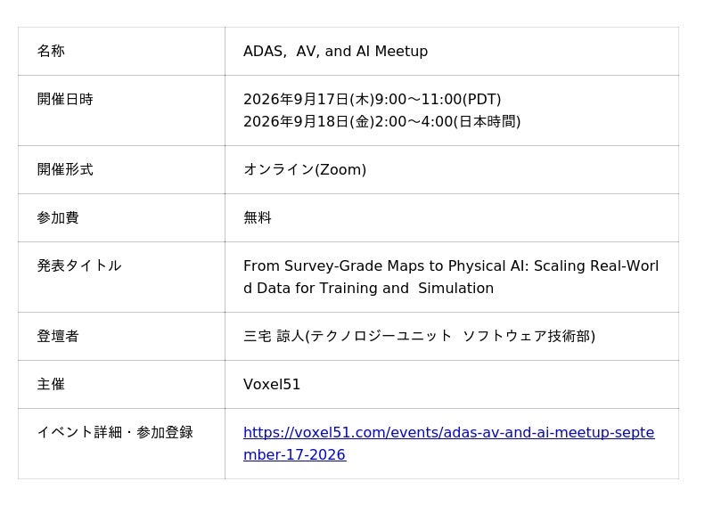
Task: Select the Voxel51 organizer text
Action: click(272, 384)
